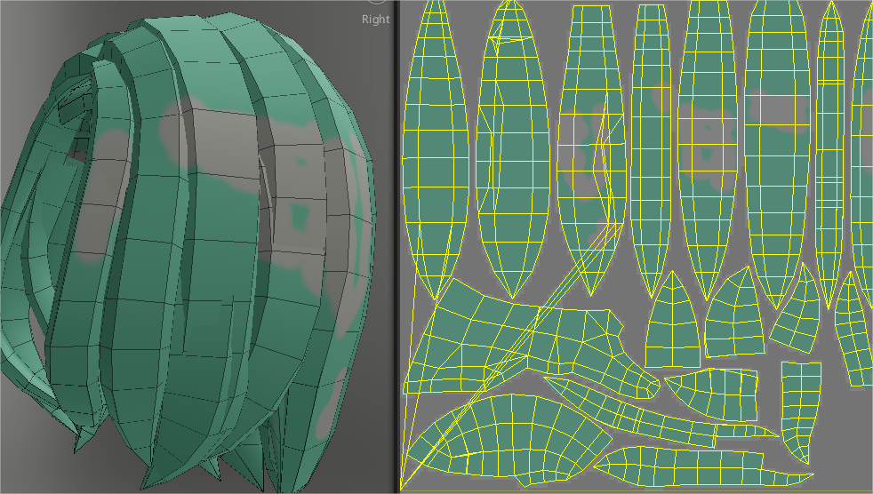Select the second tall UV island from left
This screenshot has height=494, width=873.
tap(510, 151)
